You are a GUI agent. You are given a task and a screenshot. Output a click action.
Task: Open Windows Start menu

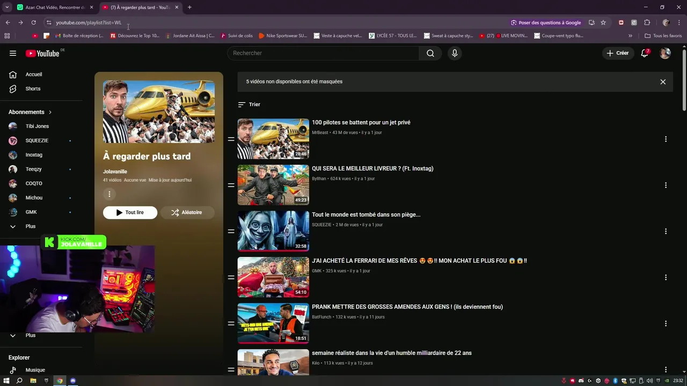(6, 381)
